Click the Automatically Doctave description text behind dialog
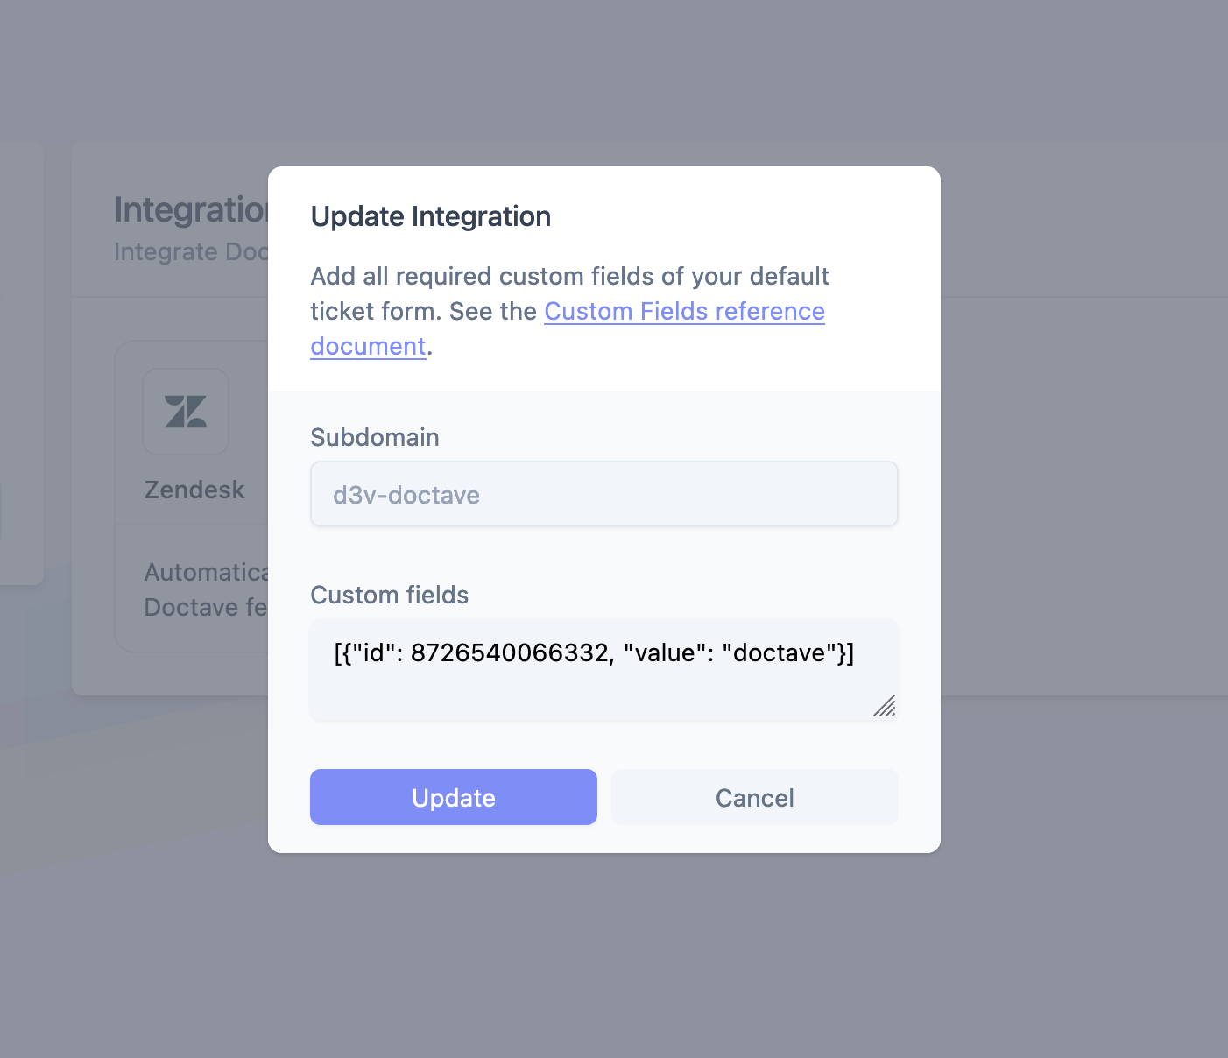Screen dimensions: 1228x1058 click(208, 589)
